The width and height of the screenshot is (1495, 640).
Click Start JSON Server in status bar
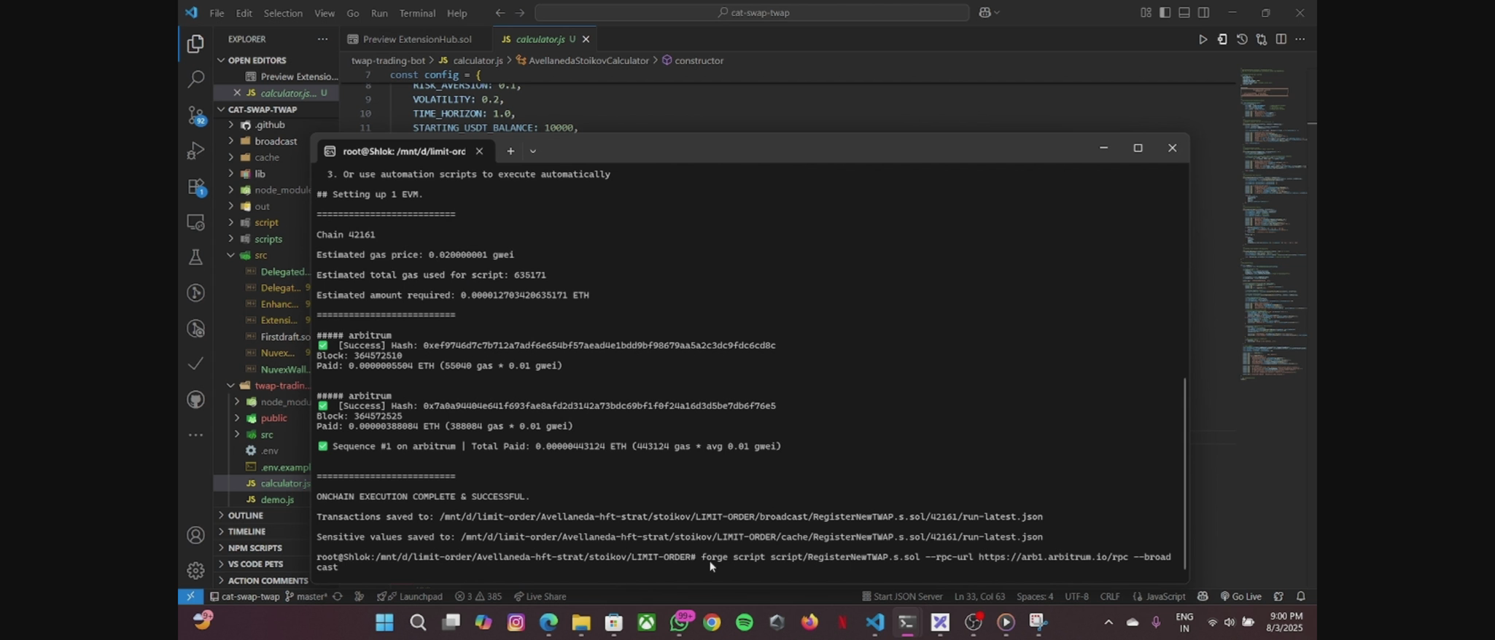point(901,596)
